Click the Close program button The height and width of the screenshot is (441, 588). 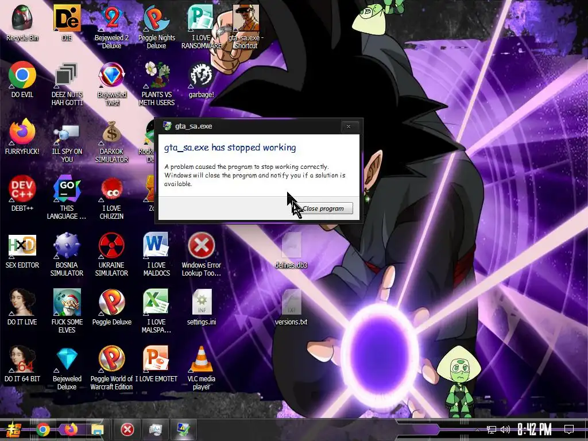[x=323, y=208]
